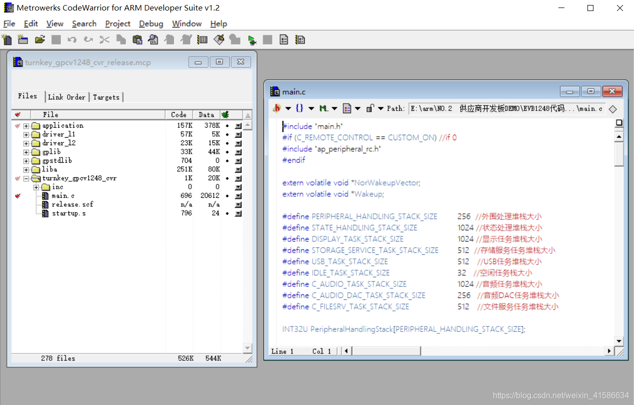Click the striped document list icon at toolbar end
Screen dimensions: 634x405
[x=300, y=40]
